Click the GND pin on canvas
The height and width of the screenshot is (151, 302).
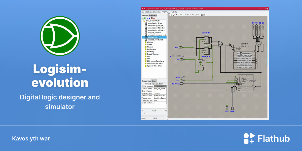pyautogui.click(x=233, y=108)
